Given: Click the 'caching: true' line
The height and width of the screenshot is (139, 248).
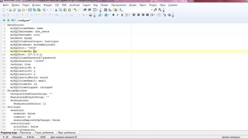Looking at the screenshot, I should (21, 64).
